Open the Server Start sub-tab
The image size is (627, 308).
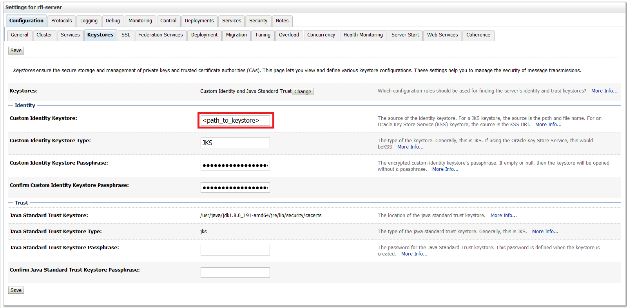[x=405, y=35]
